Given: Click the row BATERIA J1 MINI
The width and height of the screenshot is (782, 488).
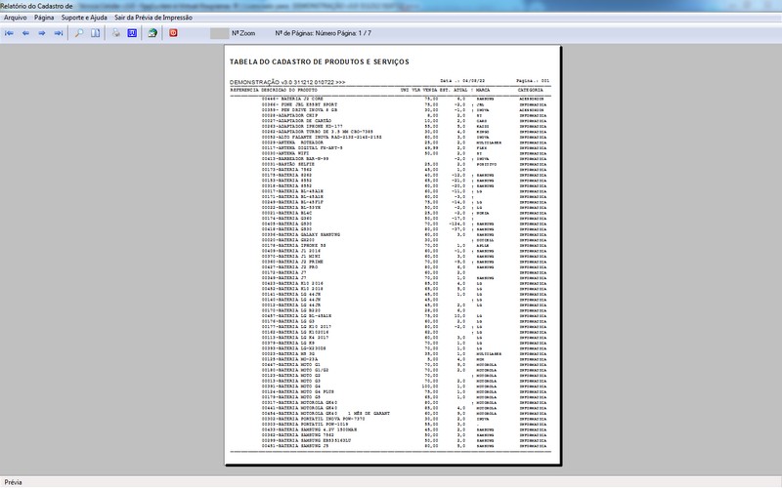Looking at the screenshot, I should [x=404, y=257].
